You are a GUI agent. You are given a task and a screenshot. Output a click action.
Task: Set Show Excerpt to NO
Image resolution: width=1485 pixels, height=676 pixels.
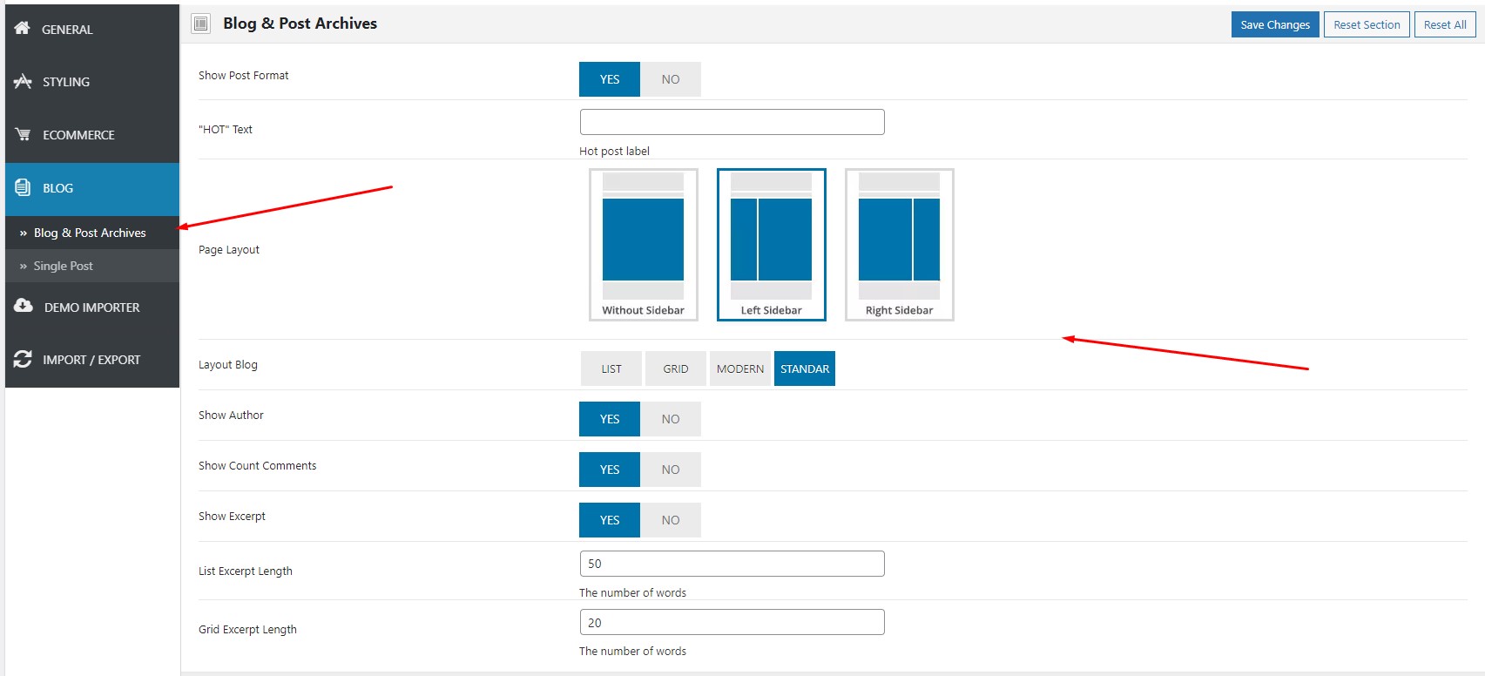(x=671, y=520)
